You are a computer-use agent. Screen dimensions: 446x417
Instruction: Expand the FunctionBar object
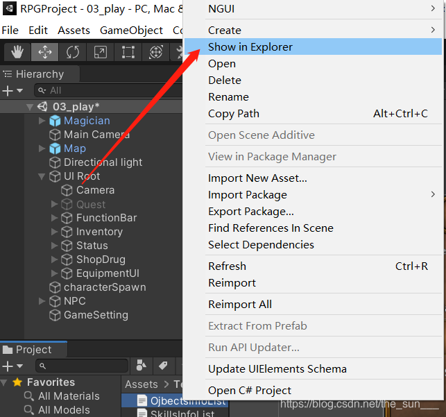click(x=54, y=218)
